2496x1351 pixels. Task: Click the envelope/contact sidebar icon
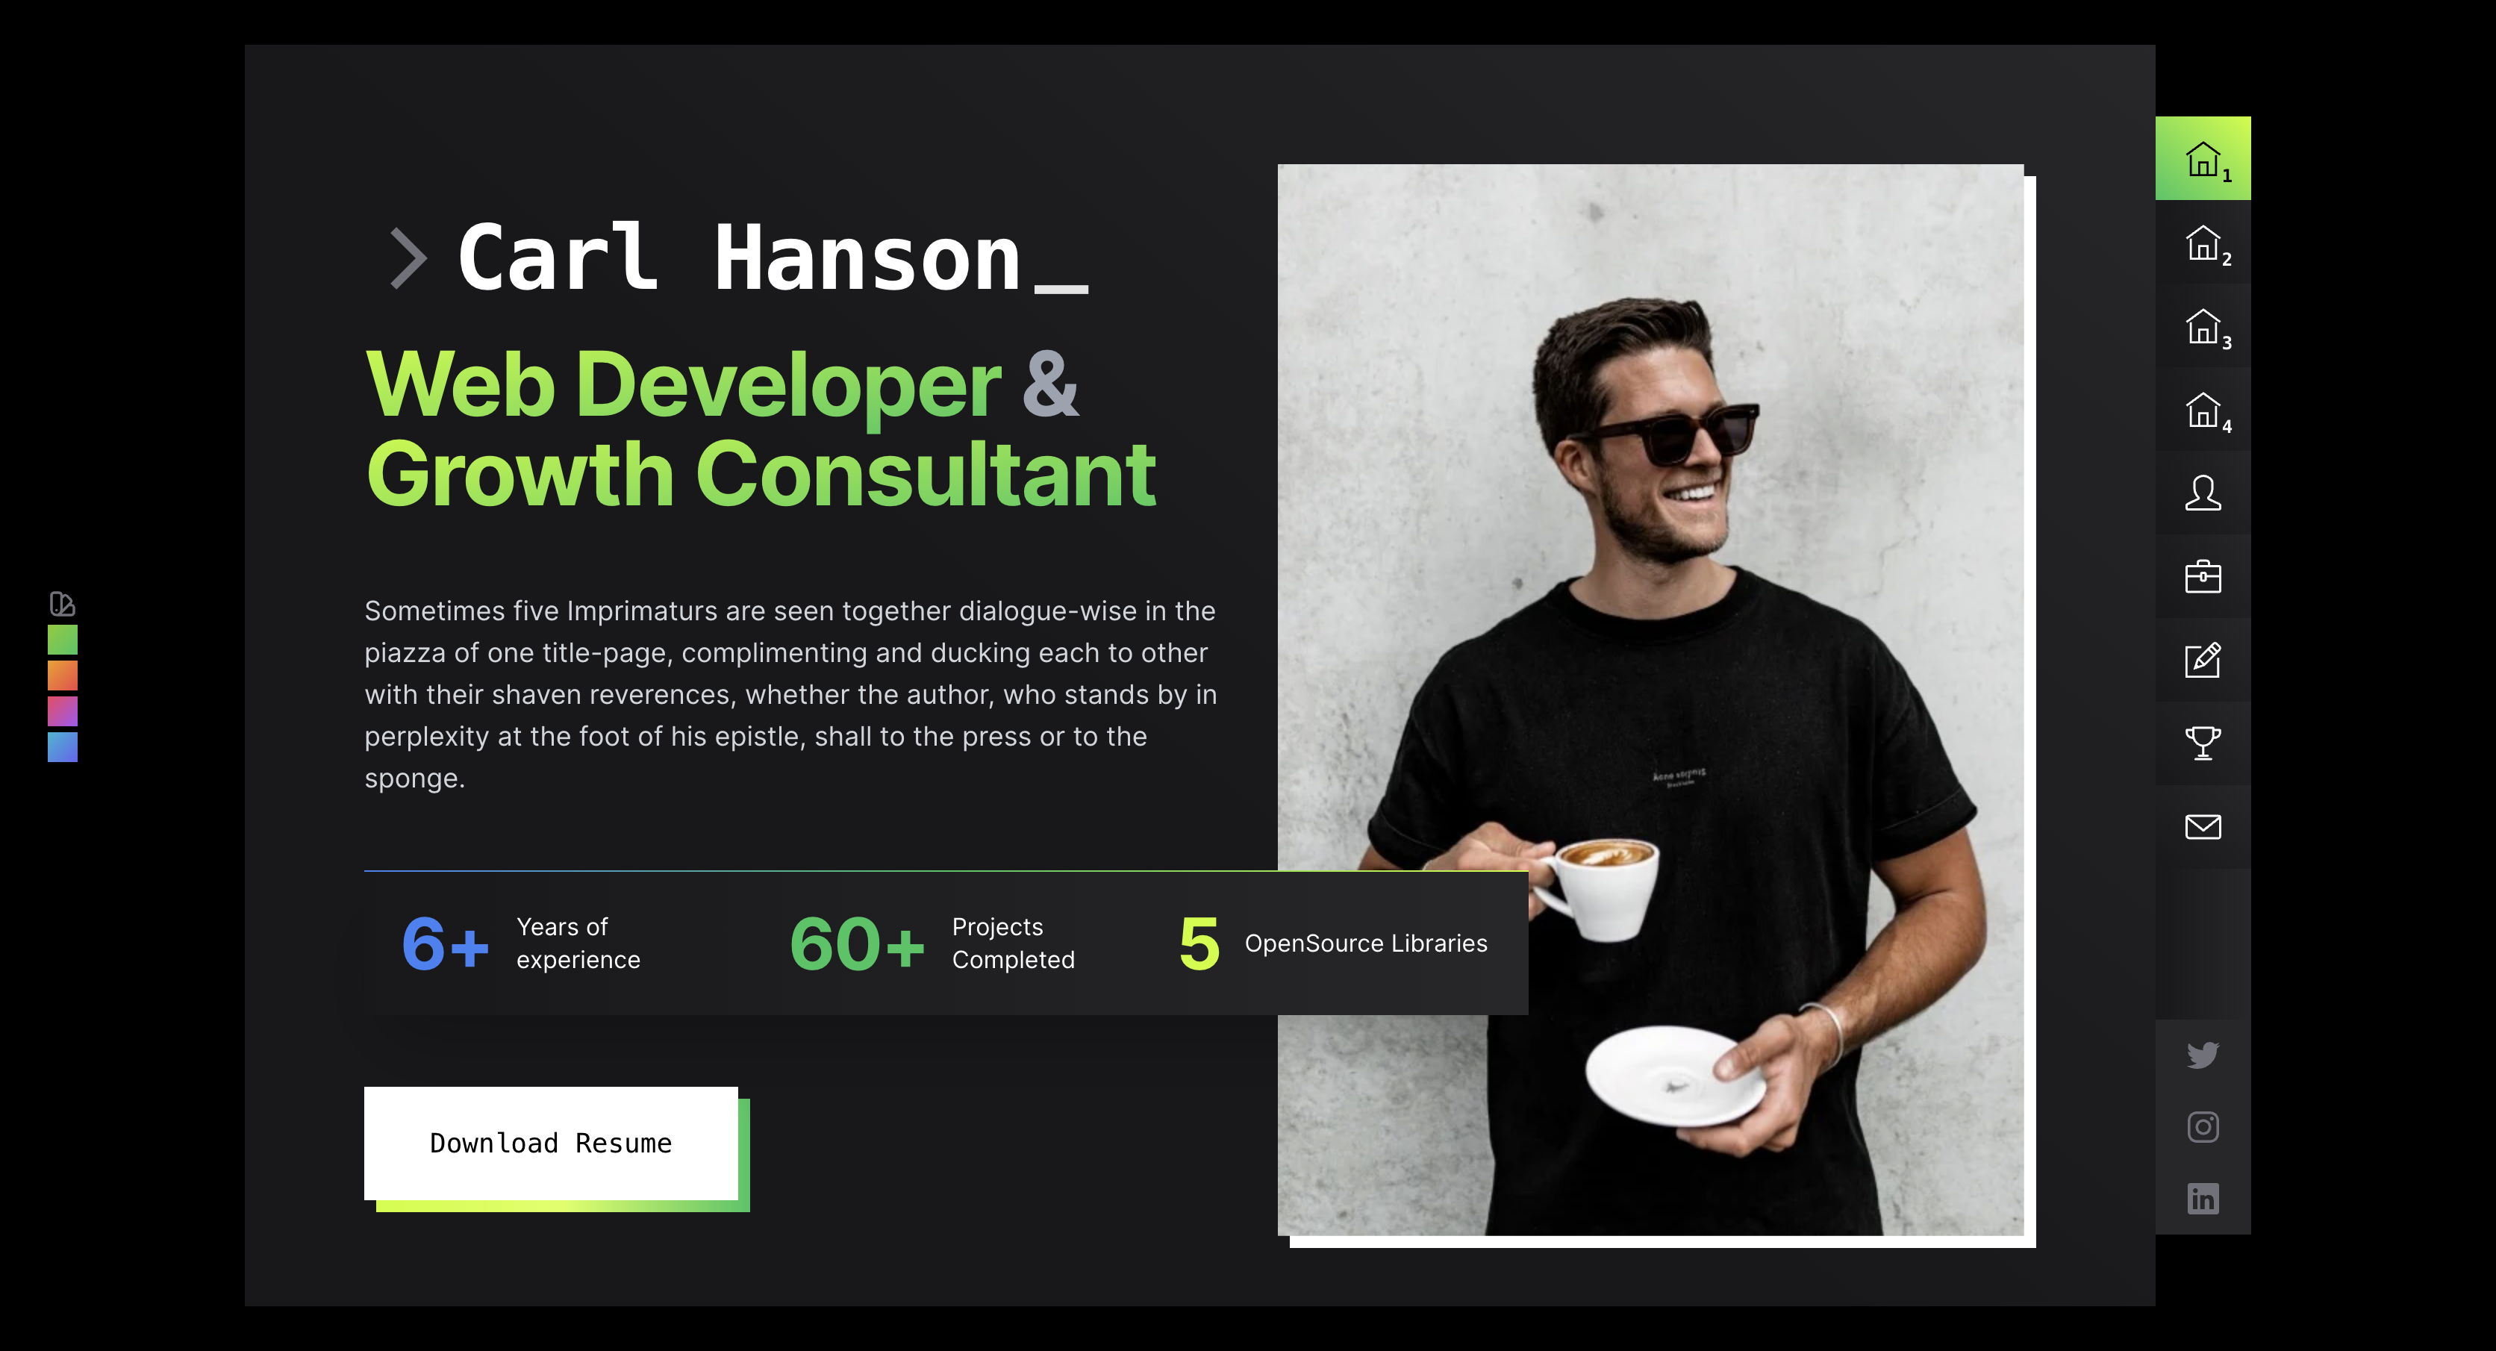2203,827
